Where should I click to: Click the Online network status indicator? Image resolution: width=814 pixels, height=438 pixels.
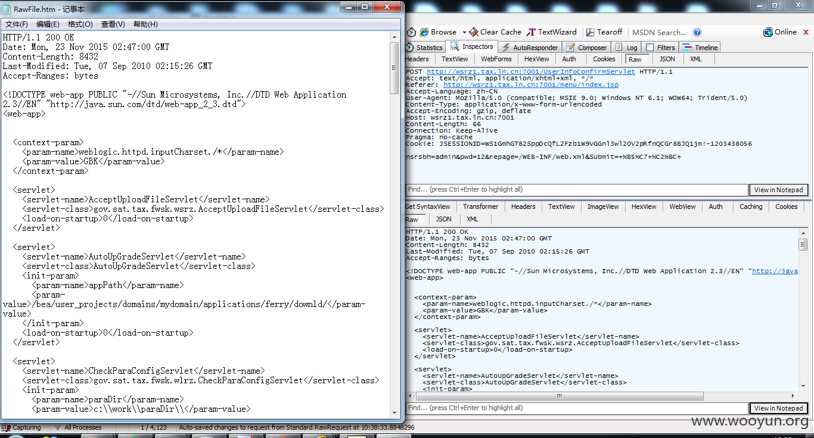[780, 32]
